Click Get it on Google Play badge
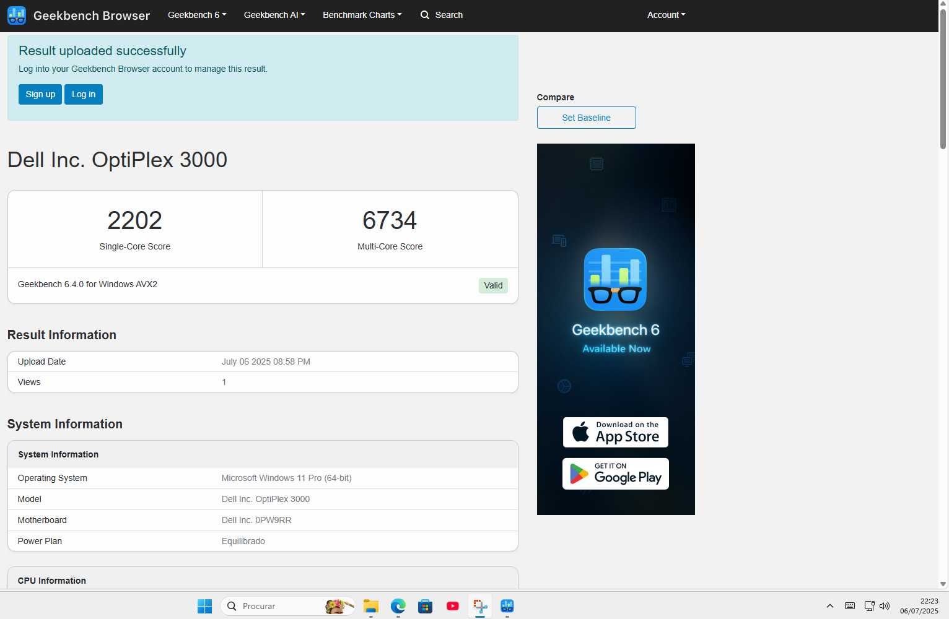 pyautogui.click(x=615, y=474)
